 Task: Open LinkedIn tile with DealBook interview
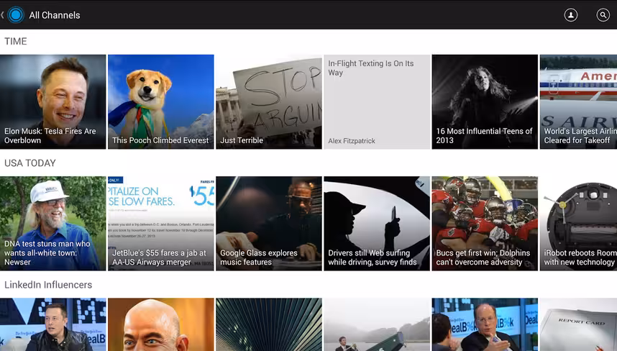coord(485,324)
